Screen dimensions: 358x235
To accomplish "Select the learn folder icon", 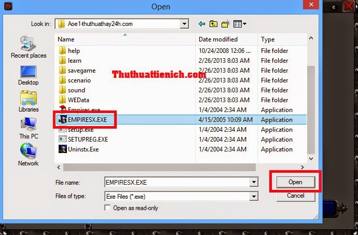I will pyautogui.click(x=62, y=60).
